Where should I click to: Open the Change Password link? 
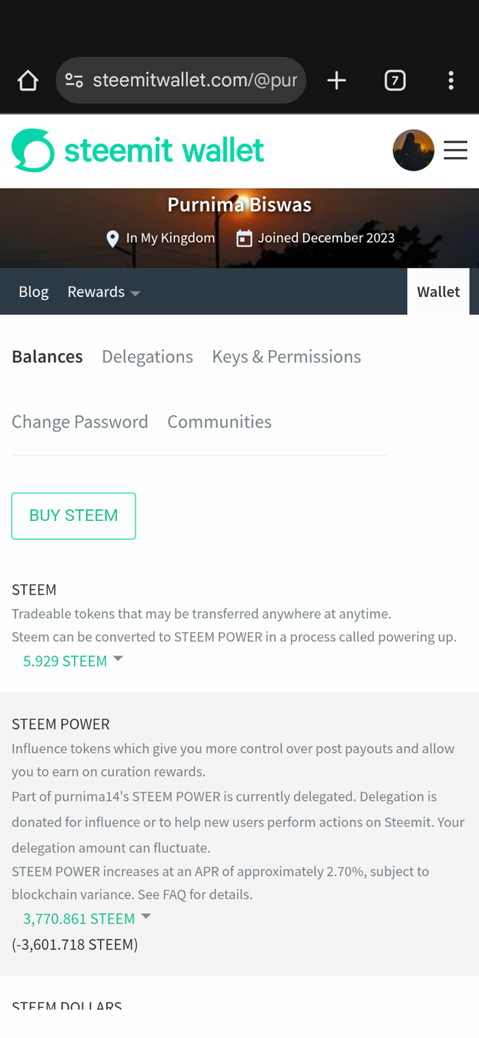[x=80, y=422]
